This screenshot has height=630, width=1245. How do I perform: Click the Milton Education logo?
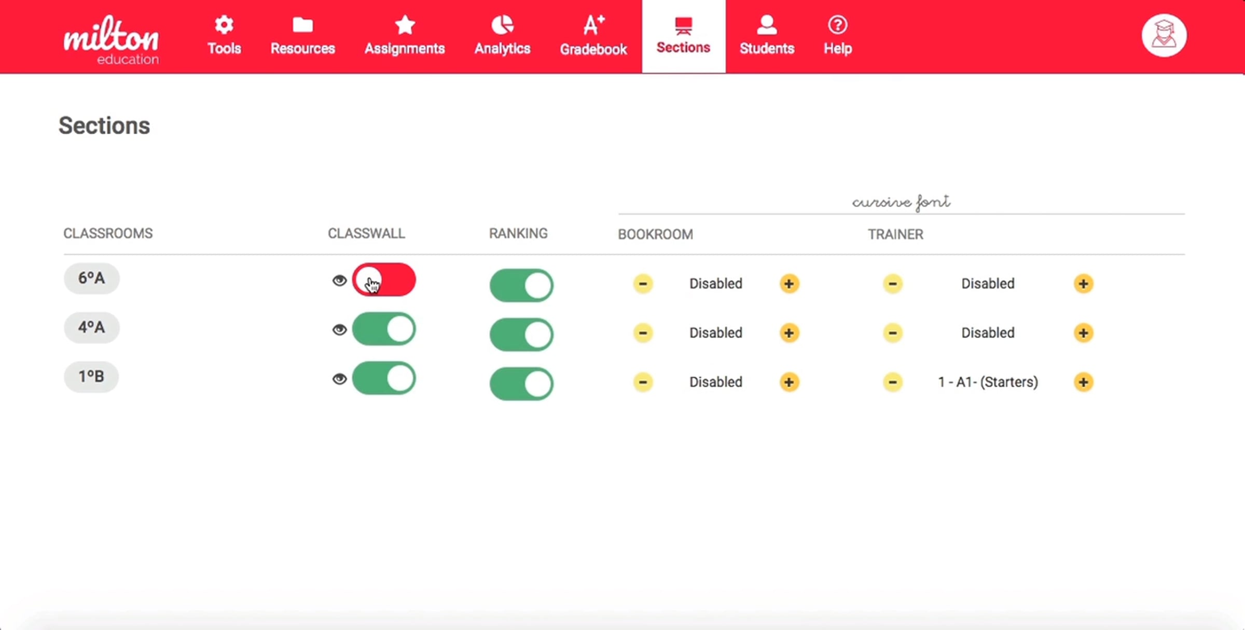pos(111,39)
